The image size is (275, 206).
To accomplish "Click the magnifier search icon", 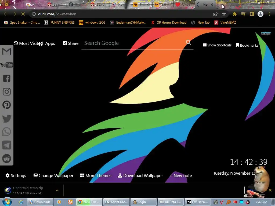I will [188, 42].
